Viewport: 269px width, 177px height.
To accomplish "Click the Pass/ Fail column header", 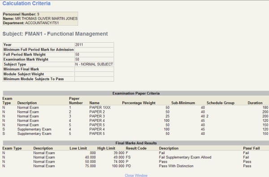I will pos(252,148).
